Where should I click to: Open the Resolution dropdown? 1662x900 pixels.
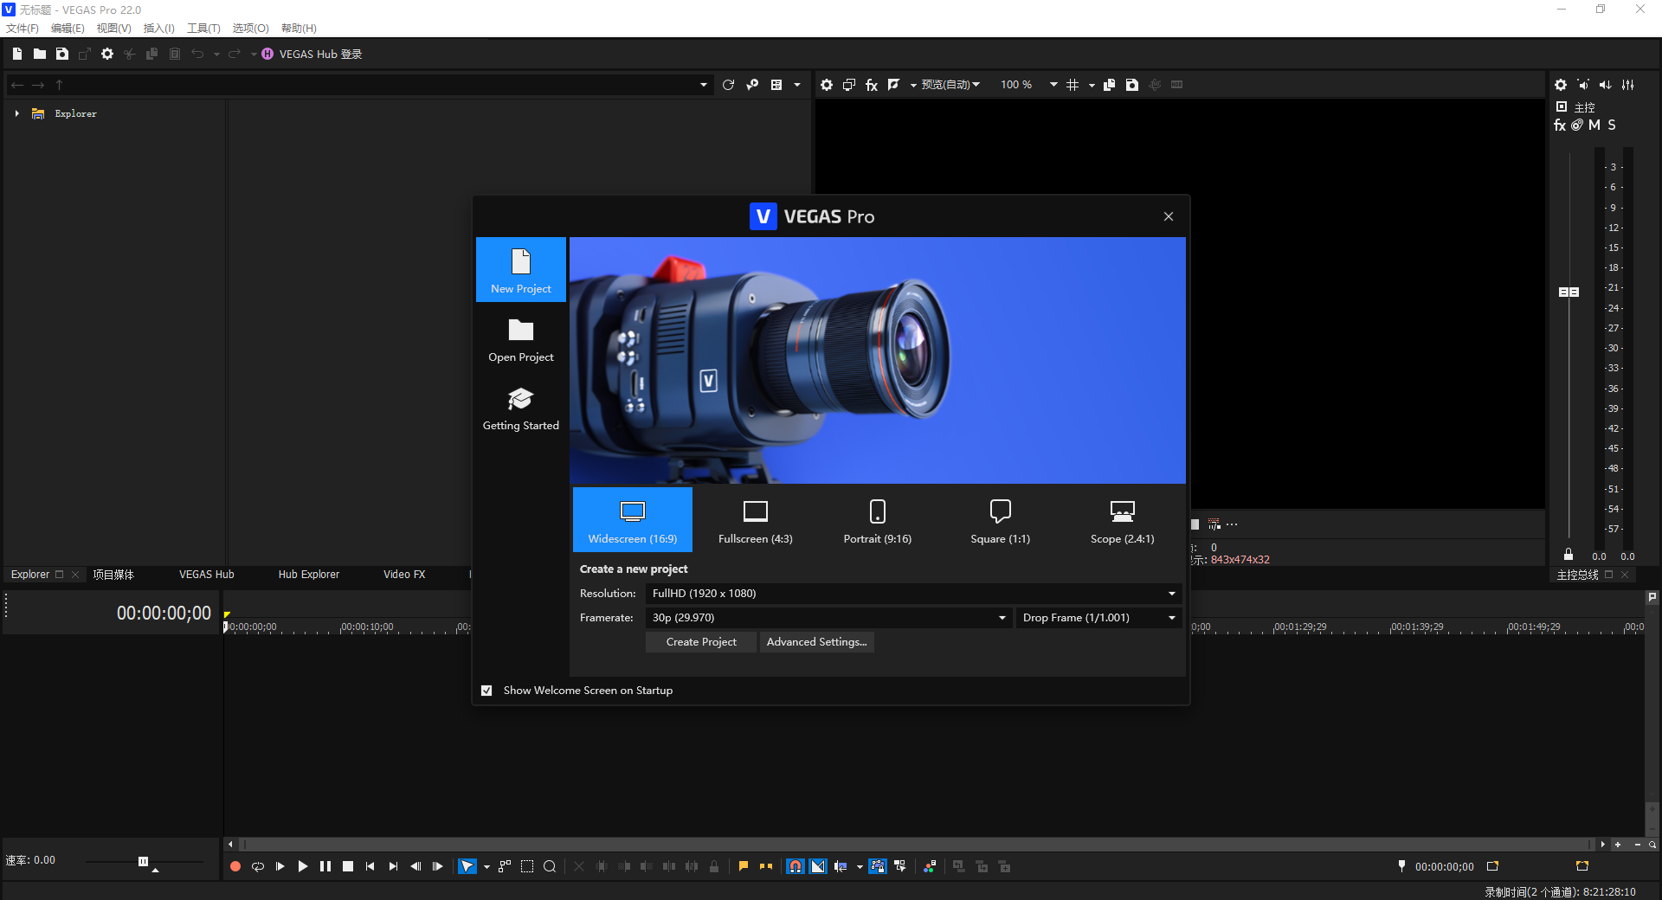pos(913,594)
